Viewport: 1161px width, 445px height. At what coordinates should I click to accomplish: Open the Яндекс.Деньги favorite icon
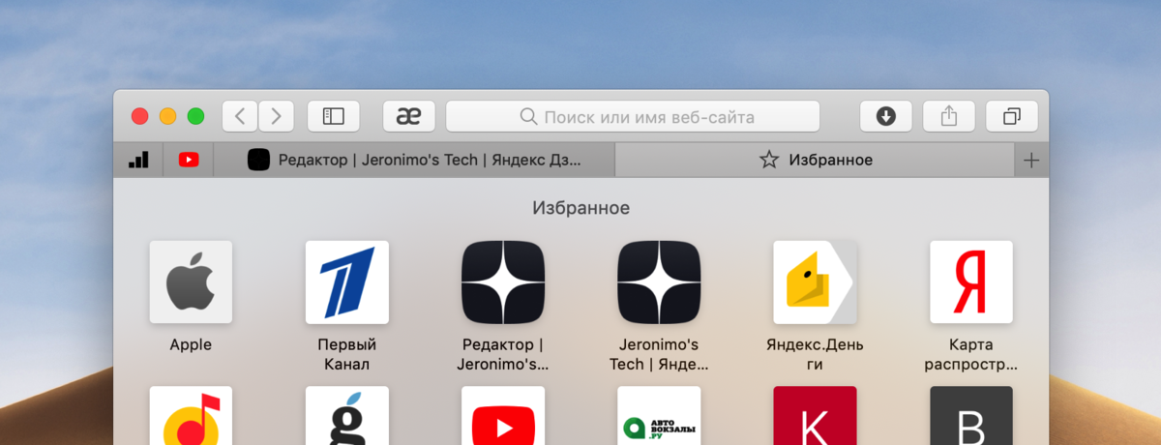pos(815,282)
